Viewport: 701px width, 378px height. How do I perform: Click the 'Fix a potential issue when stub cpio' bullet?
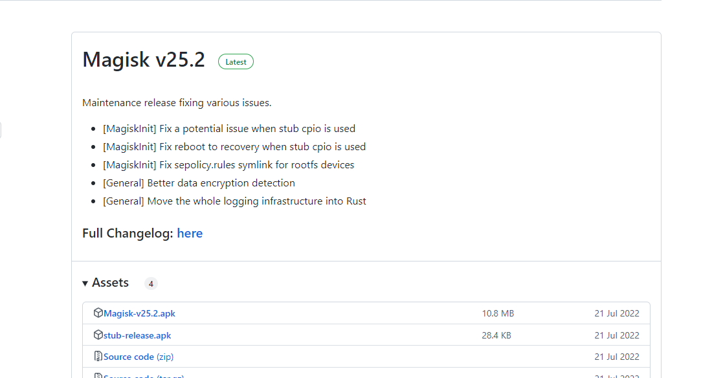click(229, 129)
